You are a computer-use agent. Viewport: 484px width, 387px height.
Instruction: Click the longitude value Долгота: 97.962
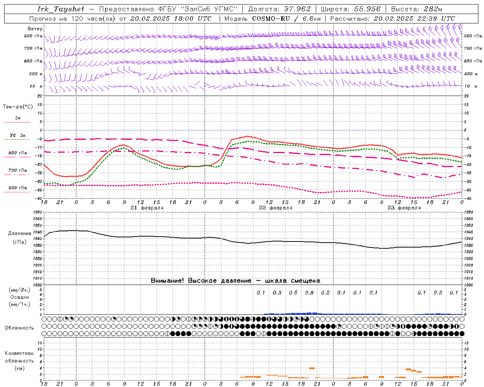pos(279,9)
